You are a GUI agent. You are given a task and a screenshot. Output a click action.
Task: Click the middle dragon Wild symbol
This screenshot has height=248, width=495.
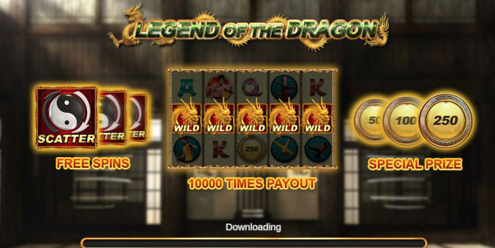252,119
